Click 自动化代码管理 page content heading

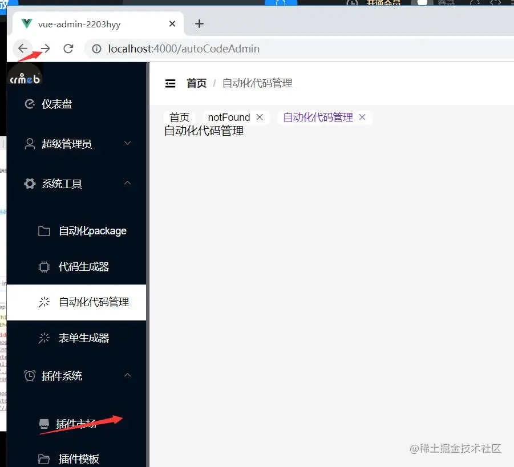[x=204, y=131]
